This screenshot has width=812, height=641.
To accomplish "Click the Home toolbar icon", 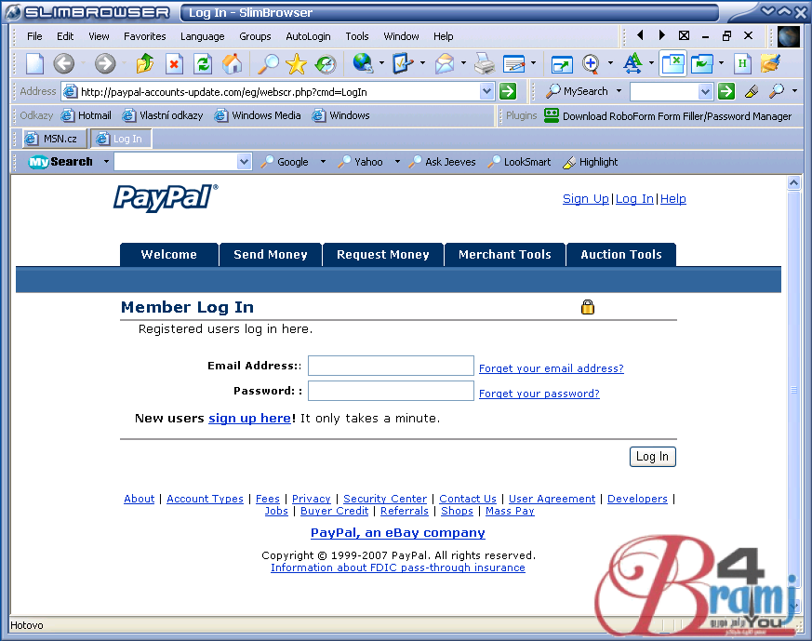I will click(x=232, y=64).
